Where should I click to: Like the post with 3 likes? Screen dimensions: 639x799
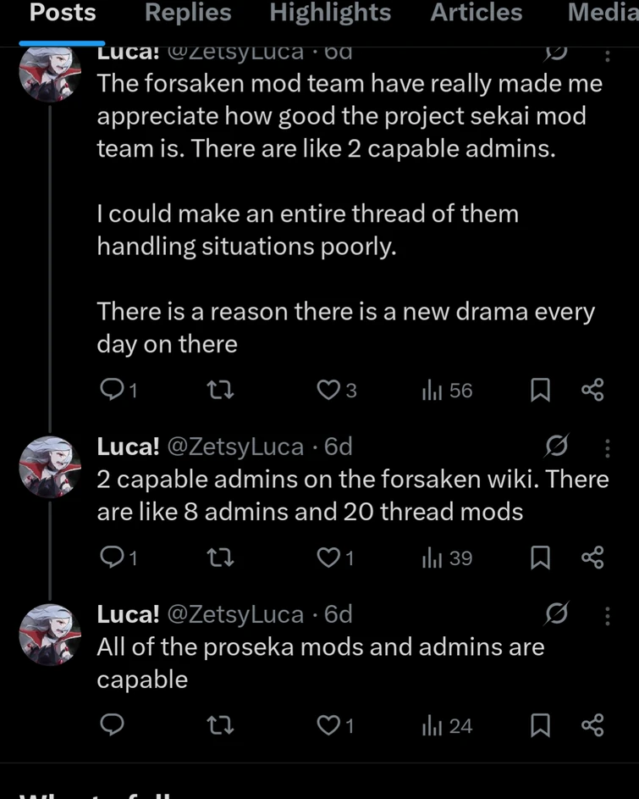[328, 390]
